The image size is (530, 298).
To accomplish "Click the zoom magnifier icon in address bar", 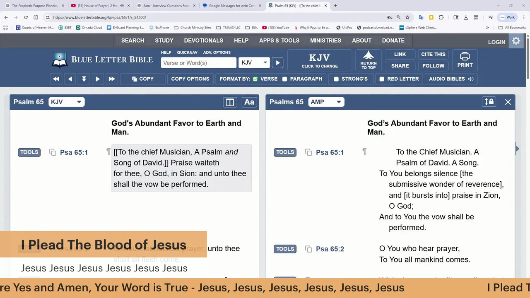I will (398, 17).
